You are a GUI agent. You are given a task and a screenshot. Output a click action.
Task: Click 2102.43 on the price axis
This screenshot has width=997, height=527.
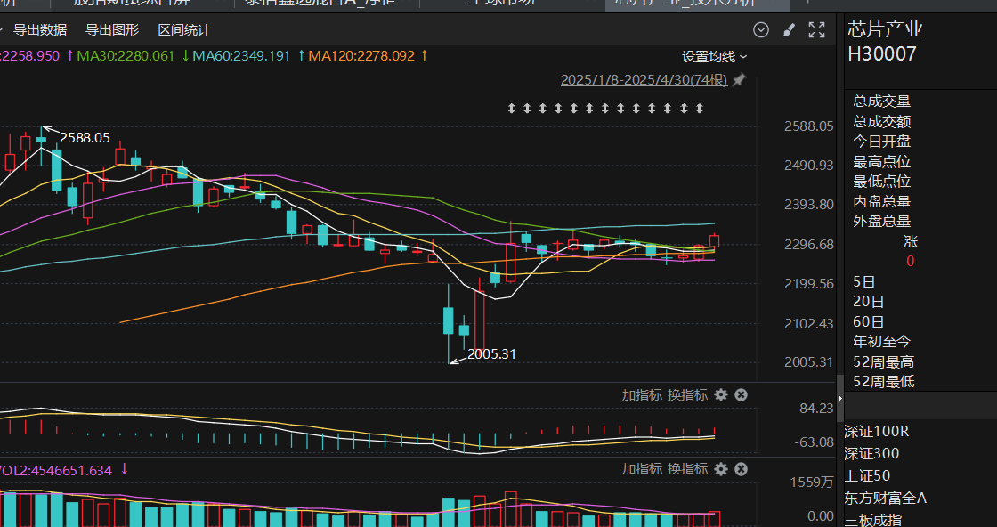pos(809,323)
